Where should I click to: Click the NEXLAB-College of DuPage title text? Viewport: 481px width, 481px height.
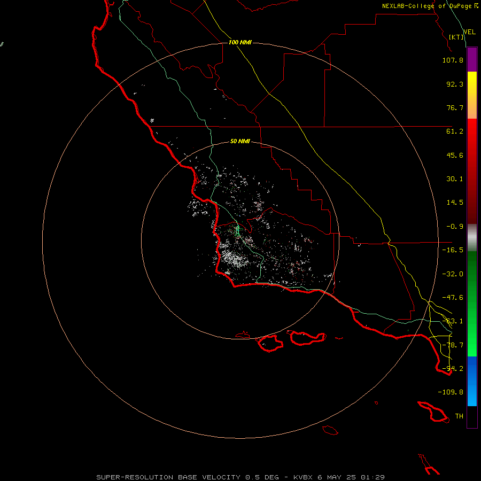426,6
